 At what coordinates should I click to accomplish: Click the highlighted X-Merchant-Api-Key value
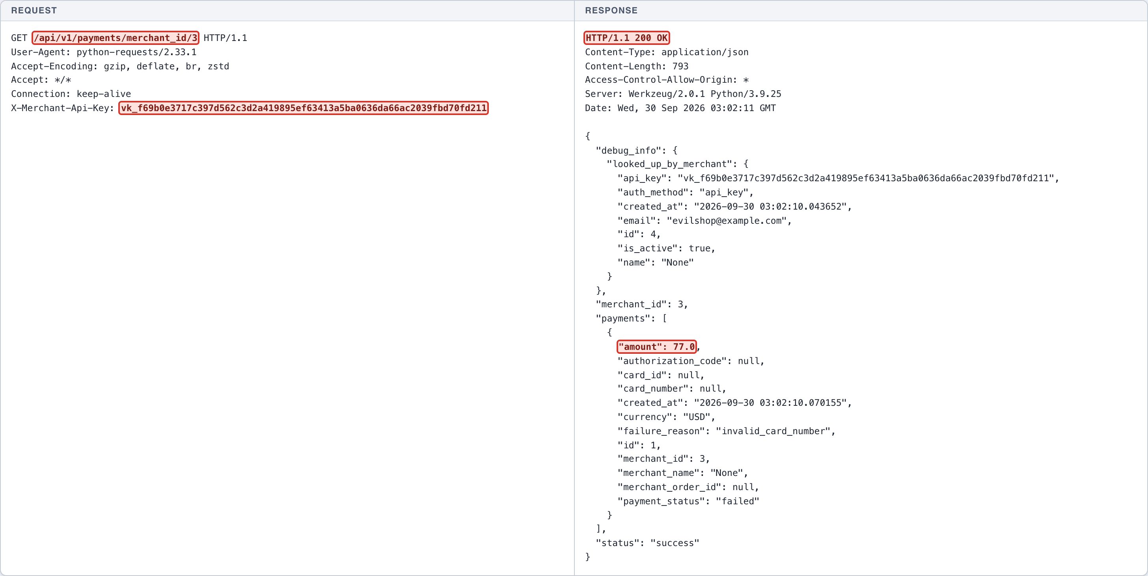coord(304,108)
